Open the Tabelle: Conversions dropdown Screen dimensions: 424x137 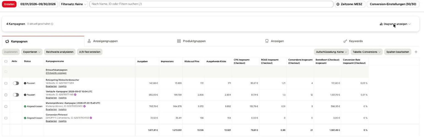pos(366,52)
